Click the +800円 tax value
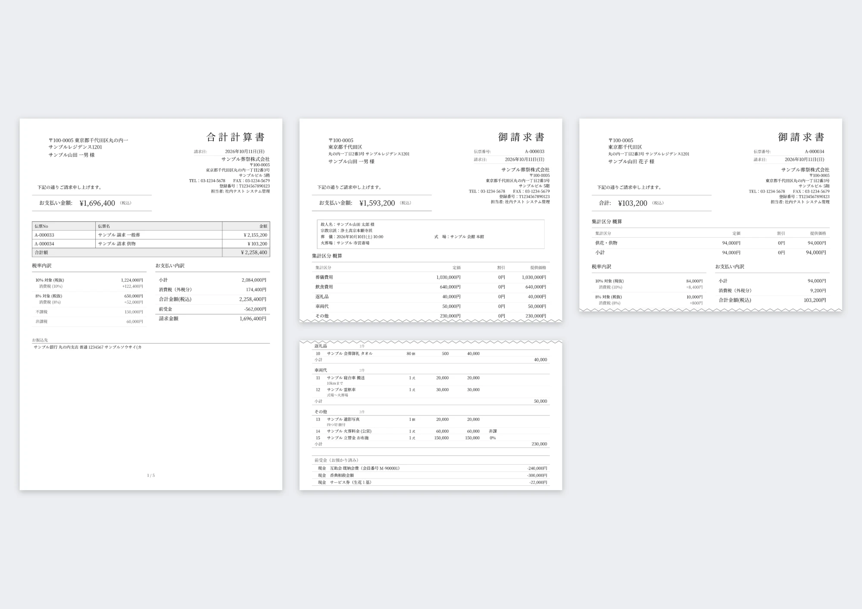 (x=696, y=303)
